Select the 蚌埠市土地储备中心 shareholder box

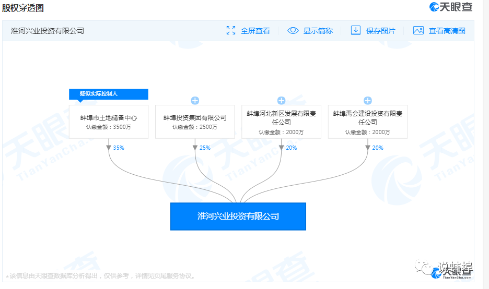(x=109, y=122)
